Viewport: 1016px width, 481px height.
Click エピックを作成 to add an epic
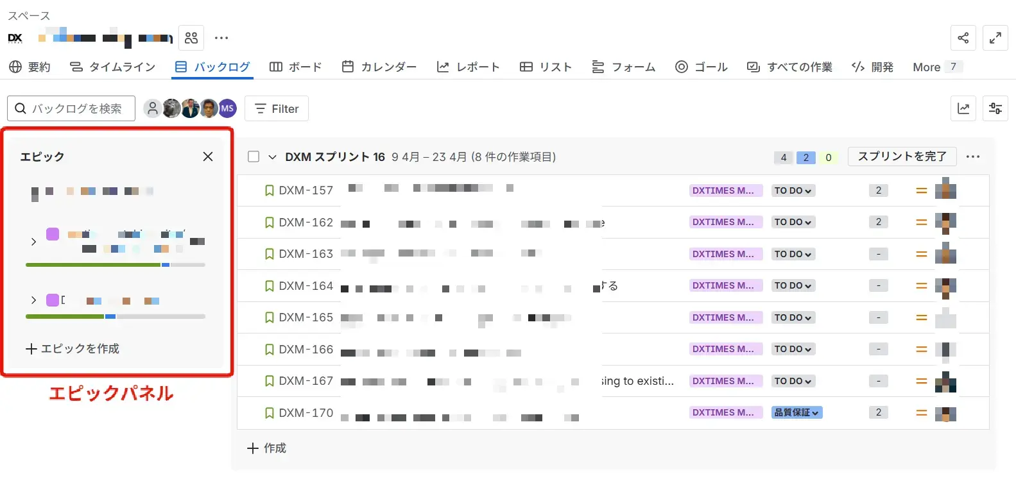(73, 348)
